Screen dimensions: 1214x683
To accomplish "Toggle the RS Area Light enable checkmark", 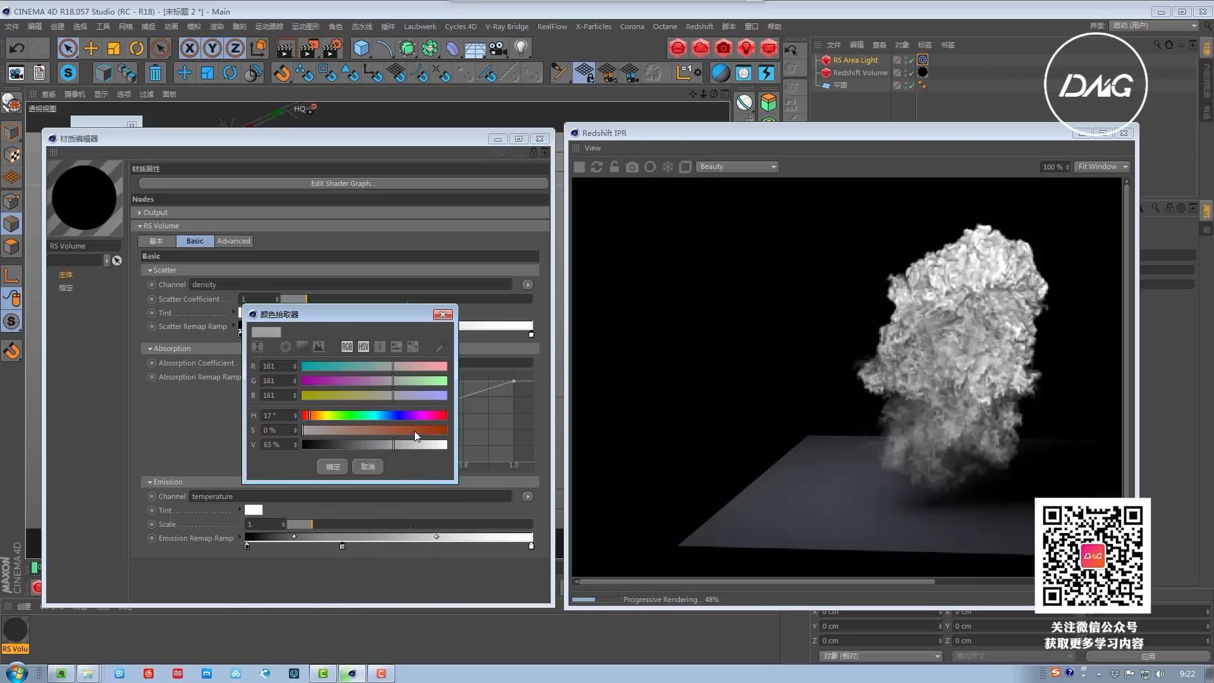I will click(x=911, y=60).
